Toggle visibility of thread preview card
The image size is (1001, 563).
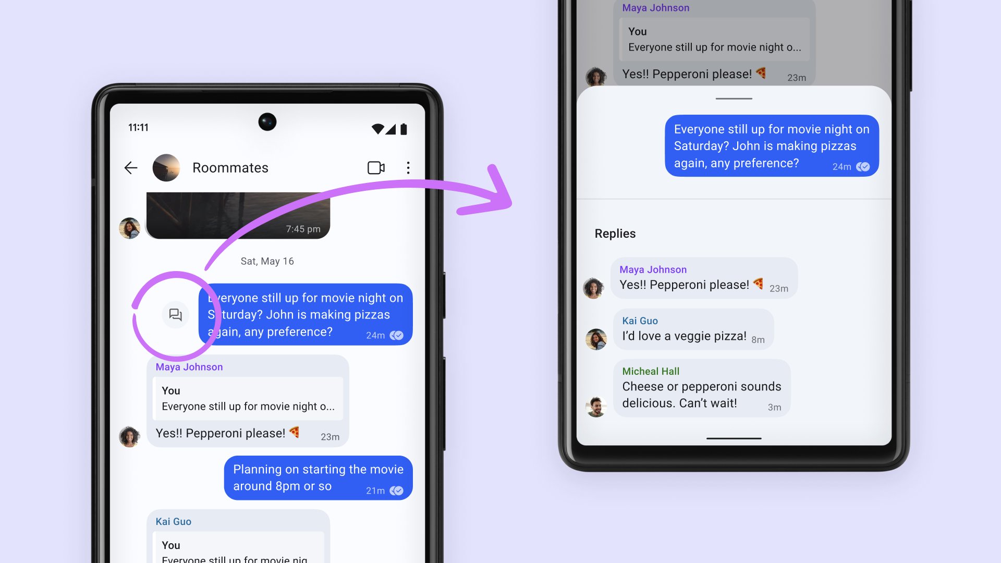click(x=175, y=314)
